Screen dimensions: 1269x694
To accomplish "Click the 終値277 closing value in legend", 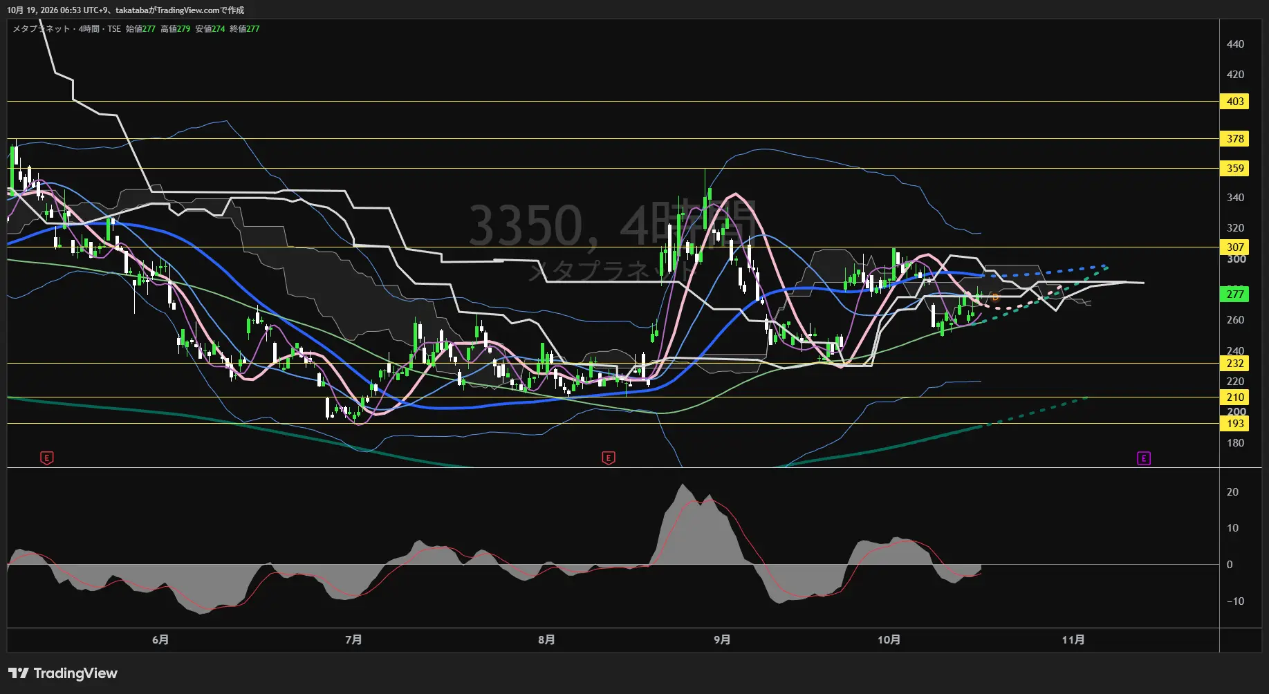I will 245,29.
